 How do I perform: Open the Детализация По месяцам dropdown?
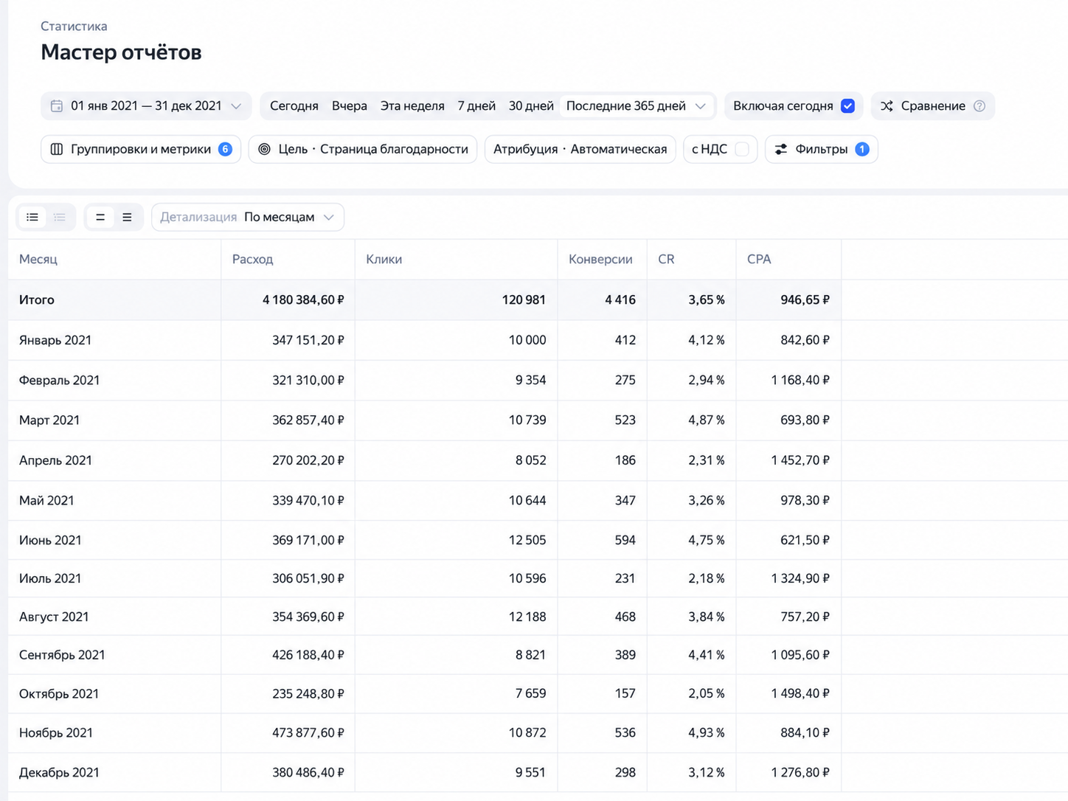pyautogui.click(x=248, y=217)
